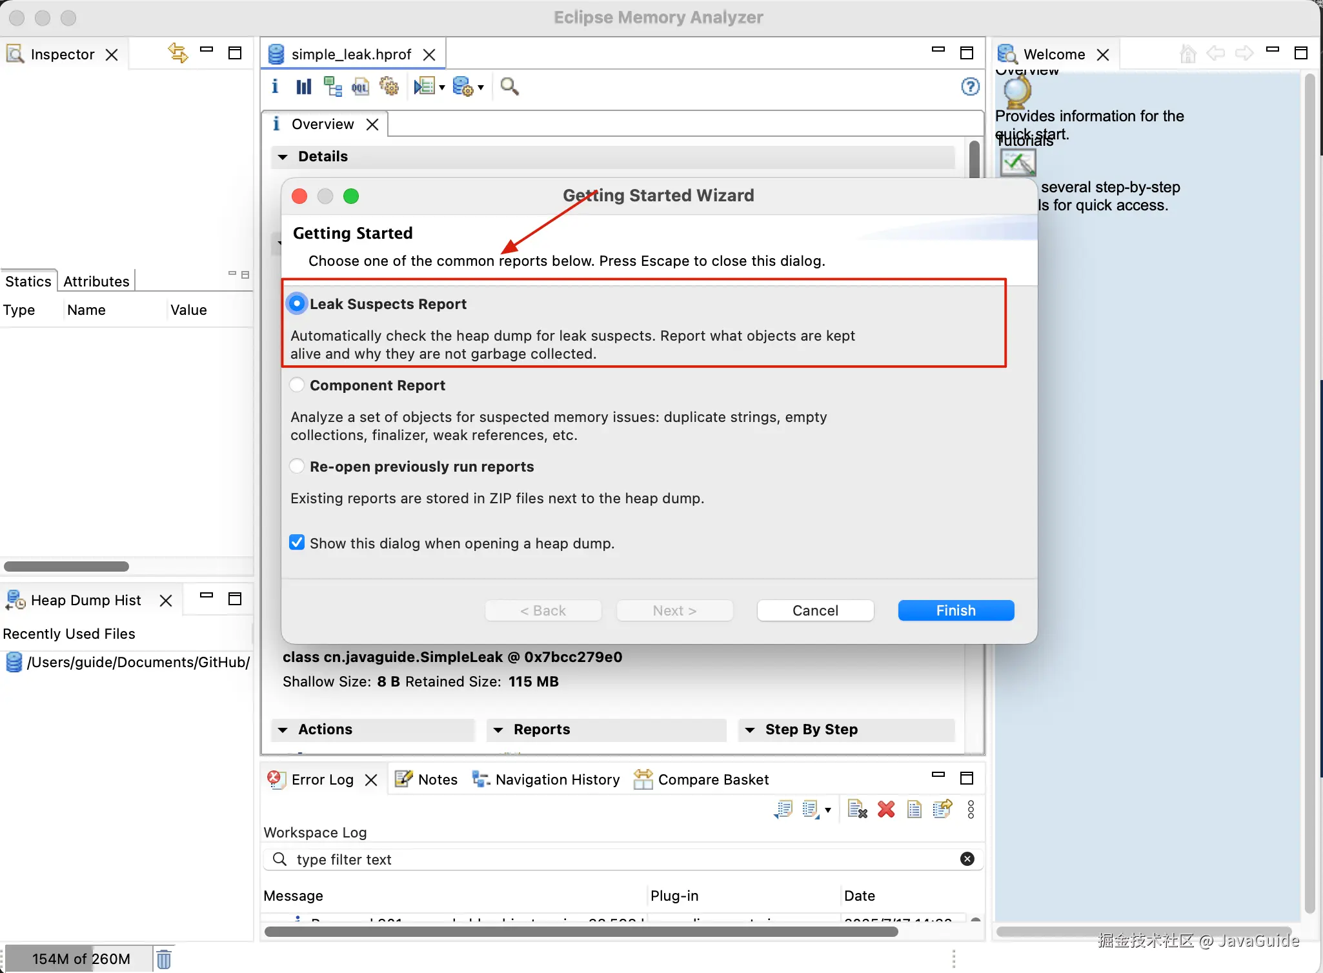The height and width of the screenshot is (973, 1323).
Task: Open the Dominator Tree icon
Action: (332, 86)
